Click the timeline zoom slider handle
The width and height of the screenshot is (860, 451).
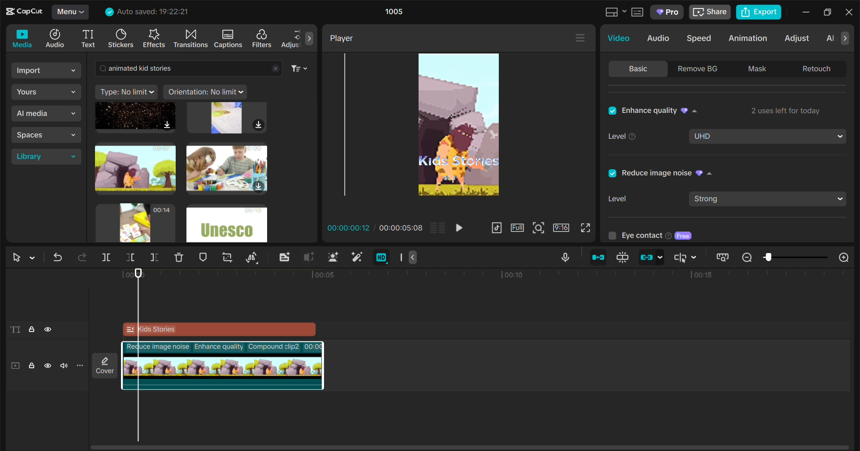pos(768,257)
